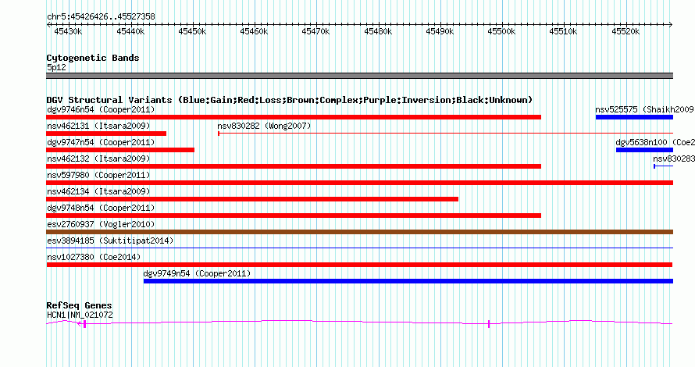Open the nsv1027380 (Coe2014) label
695x367 pixels.
coord(94,257)
